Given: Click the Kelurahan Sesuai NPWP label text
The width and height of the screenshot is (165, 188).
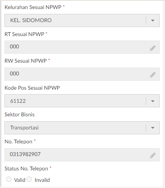Looking at the screenshot, I should tap(33, 7).
